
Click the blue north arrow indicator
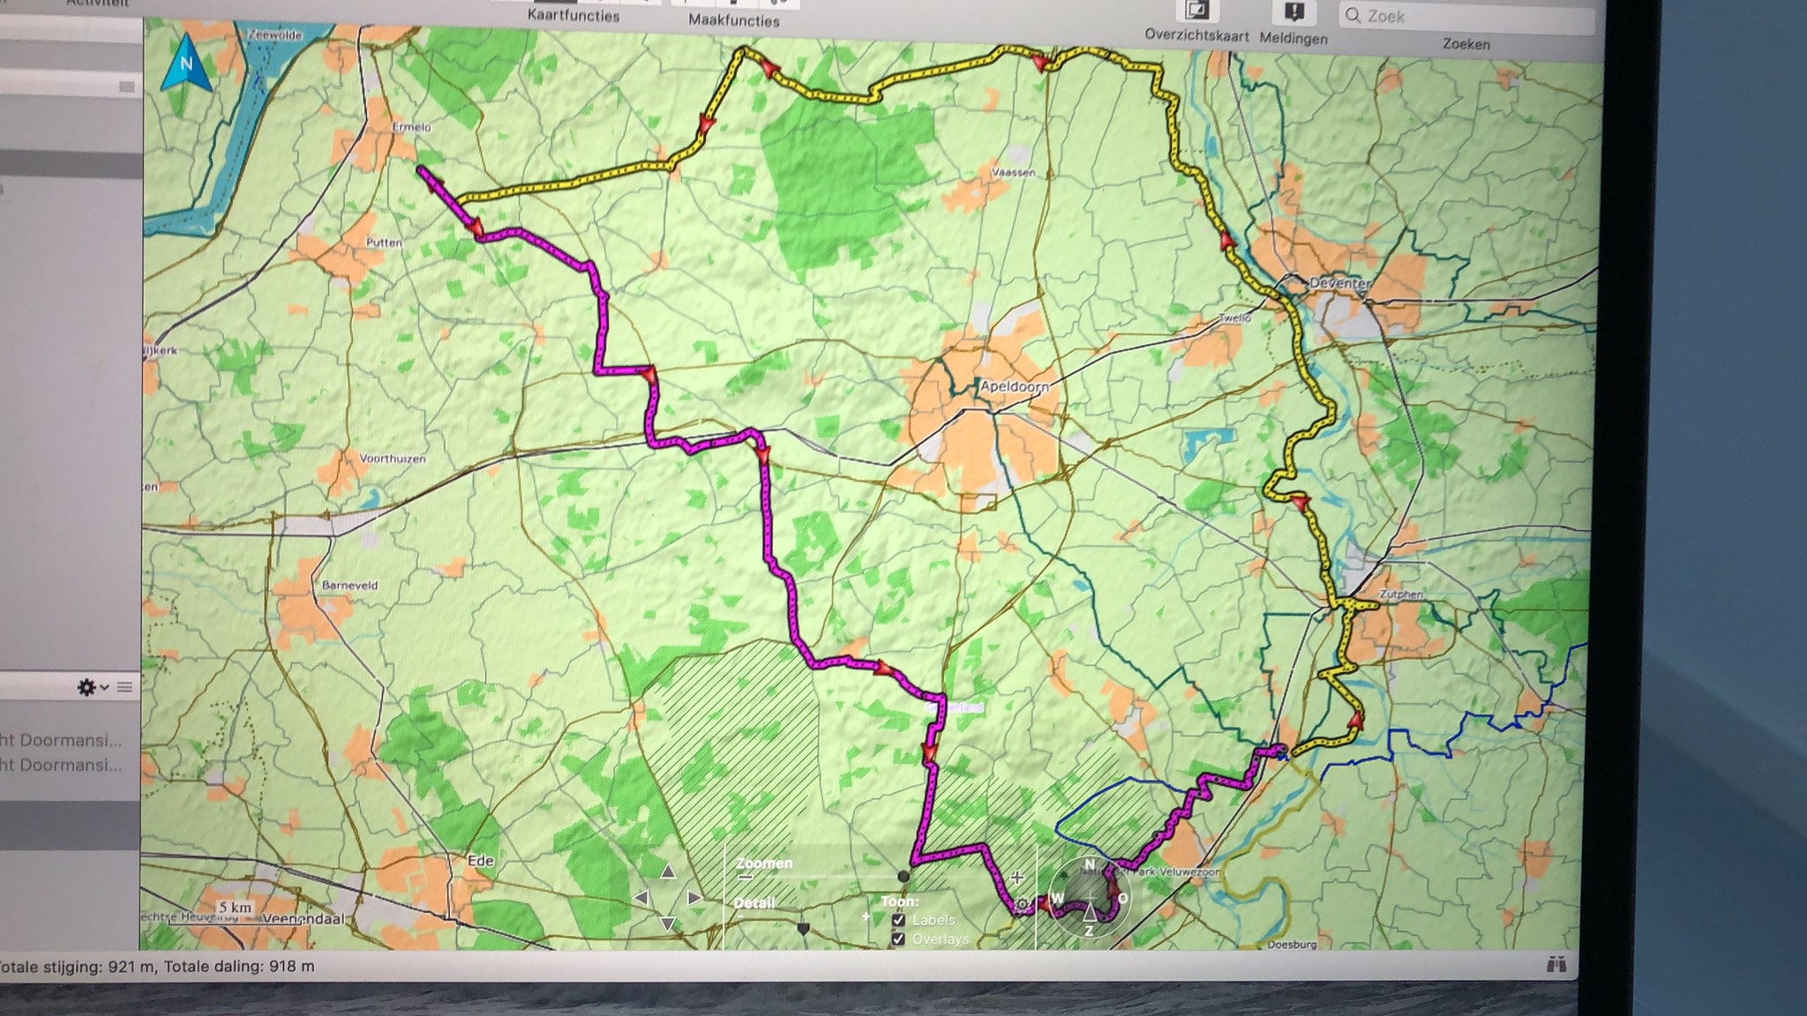[185, 63]
